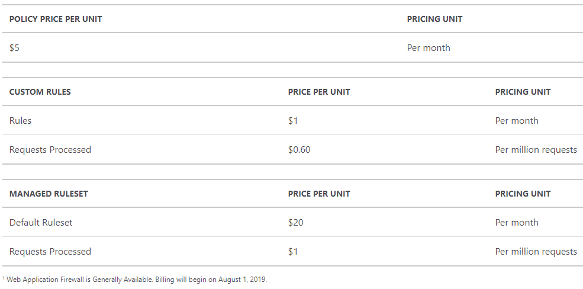Screen dimensions: 583x289
Task: Click the $20 Default Ruleset price
Action: [295, 223]
